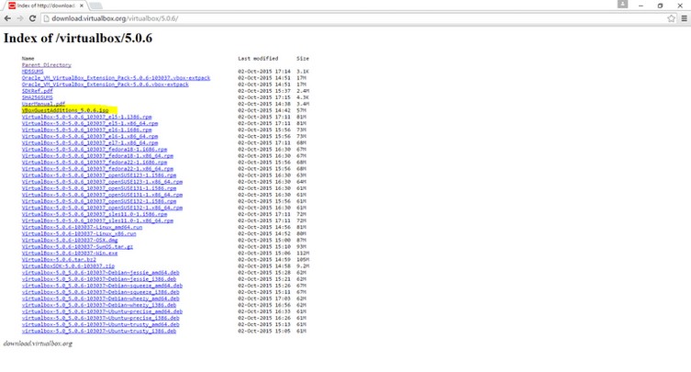
Task: Download the Ubuntu trusty amd64.deb package
Action: tap(100, 324)
